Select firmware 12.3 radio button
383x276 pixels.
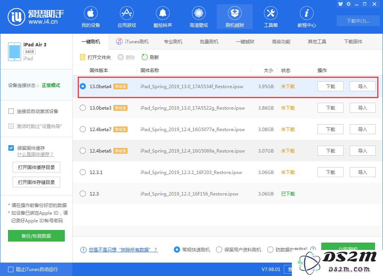point(83,194)
